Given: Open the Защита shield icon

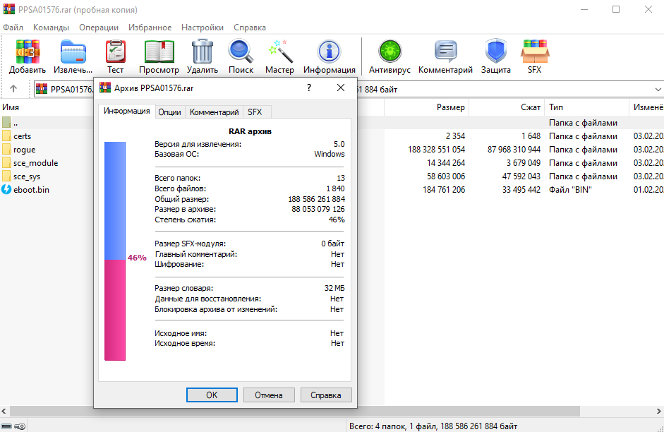Looking at the screenshot, I should 496,52.
